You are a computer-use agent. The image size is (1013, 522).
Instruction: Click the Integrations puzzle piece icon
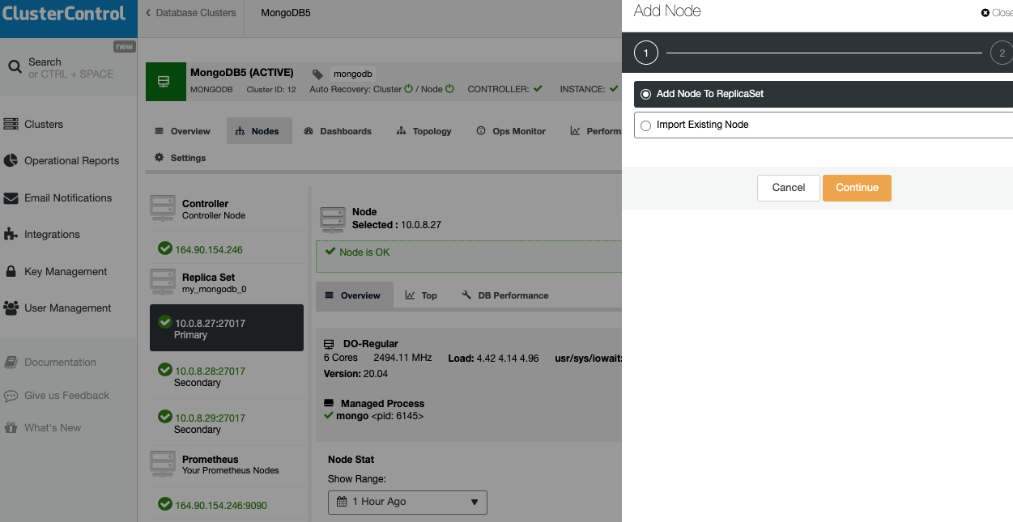(x=11, y=235)
